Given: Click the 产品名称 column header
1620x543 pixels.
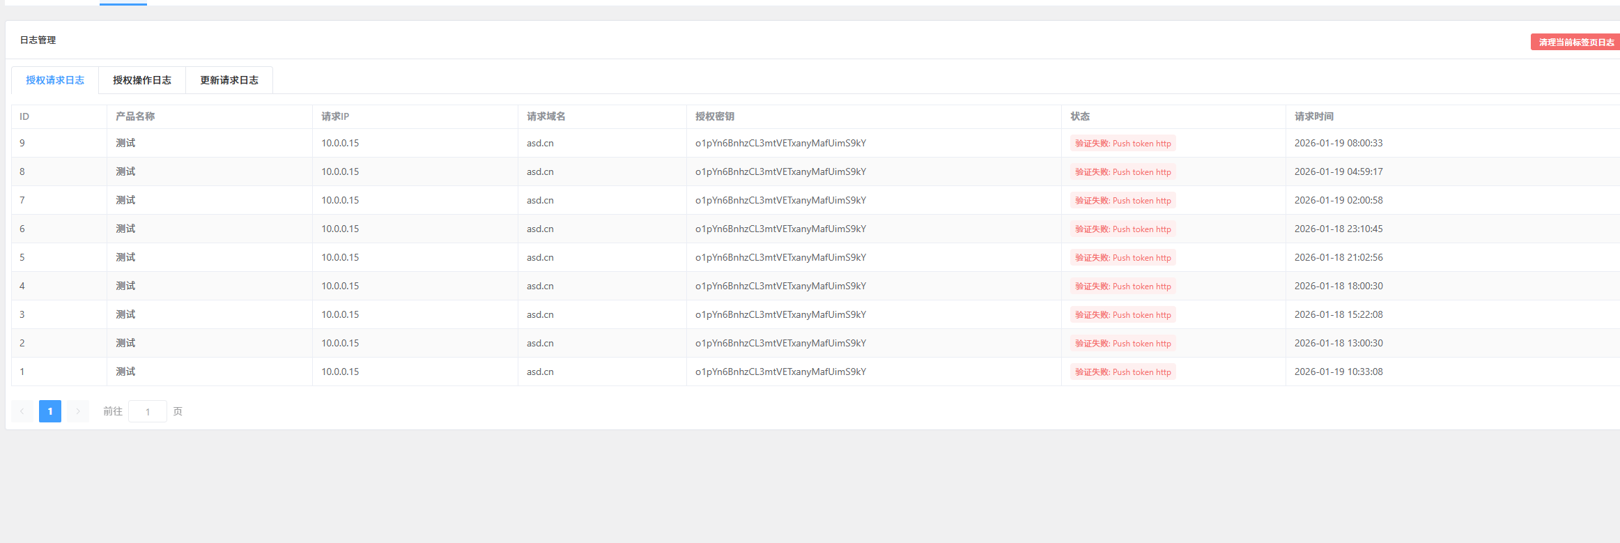Looking at the screenshot, I should (x=135, y=116).
